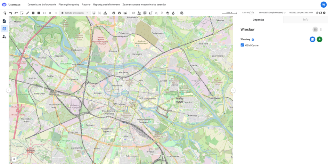Open the three-dot menu beside Wrocław

click(x=321, y=29)
